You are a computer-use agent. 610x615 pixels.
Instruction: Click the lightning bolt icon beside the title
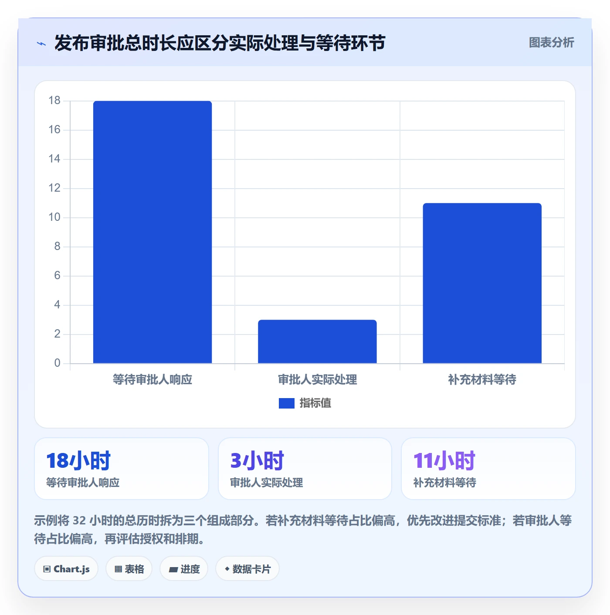[41, 44]
